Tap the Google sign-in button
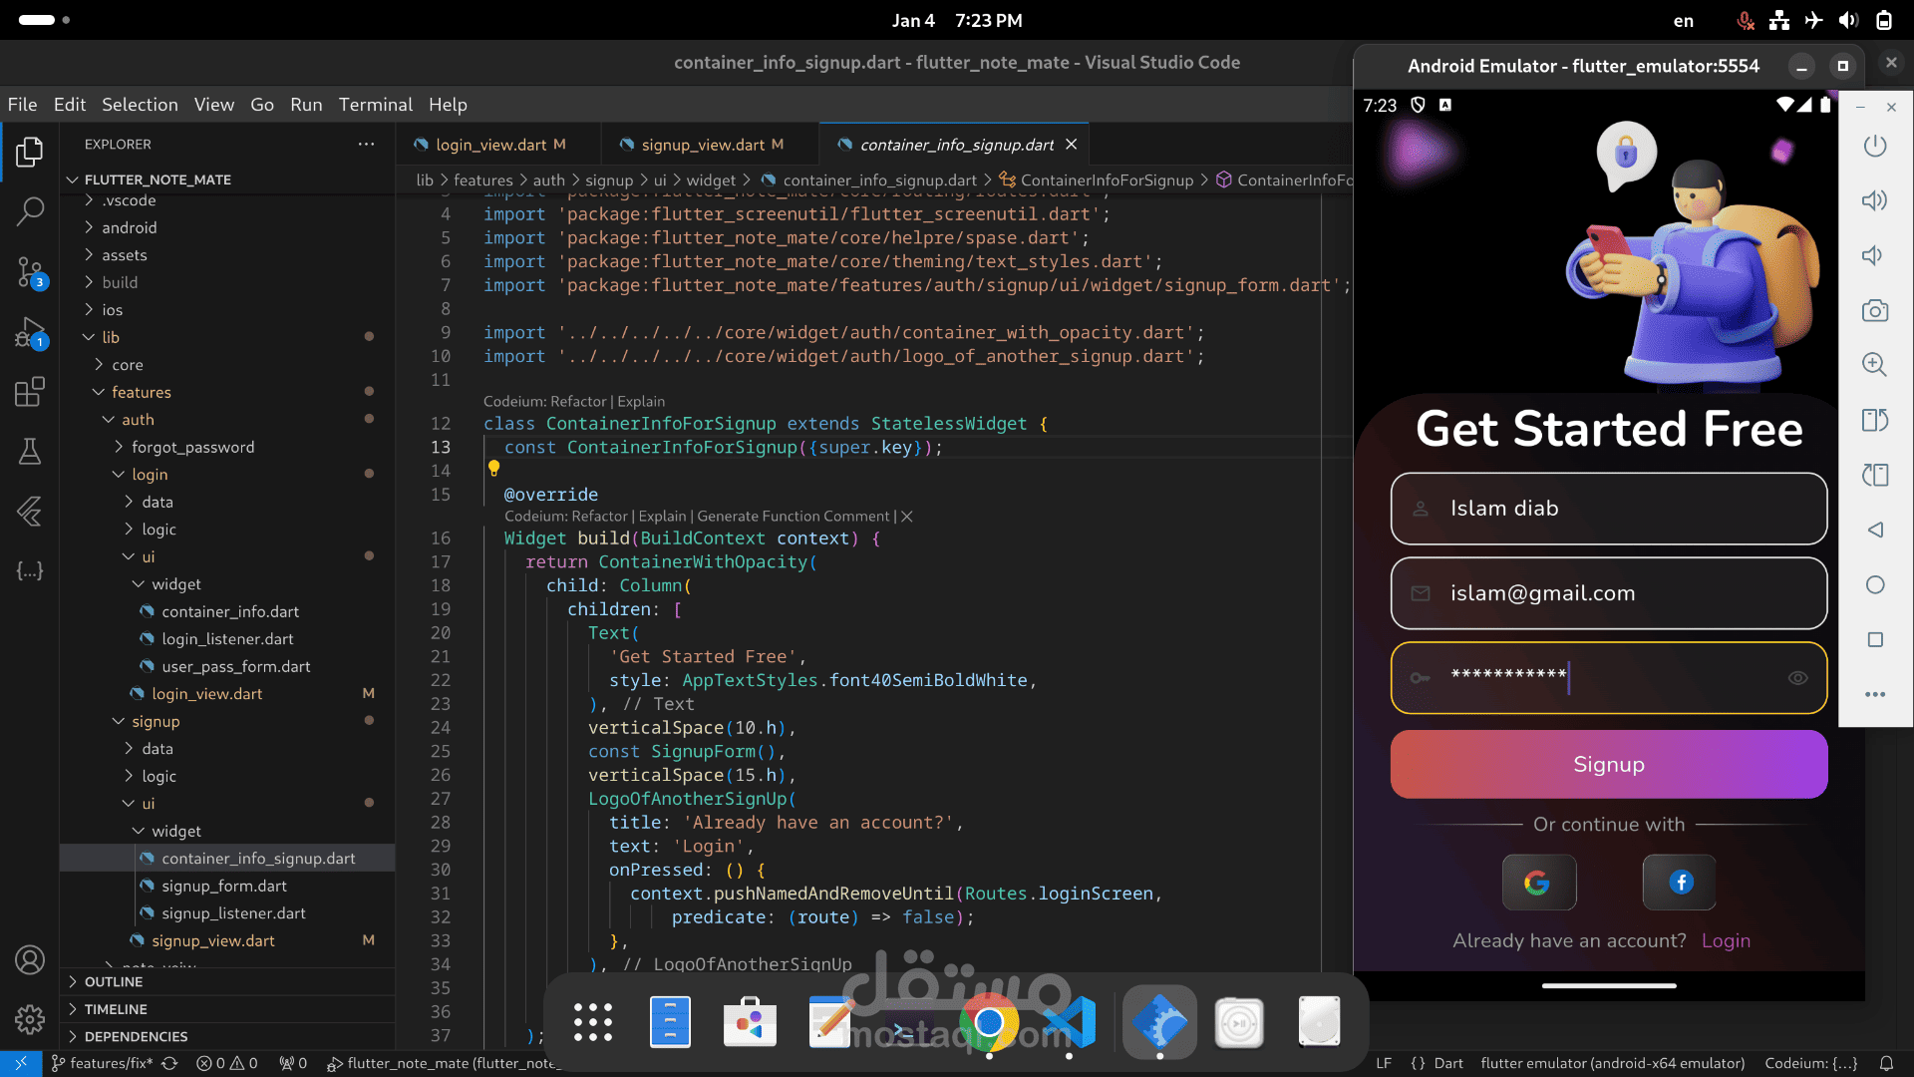The height and width of the screenshot is (1077, 1914). pos(1539,883)
